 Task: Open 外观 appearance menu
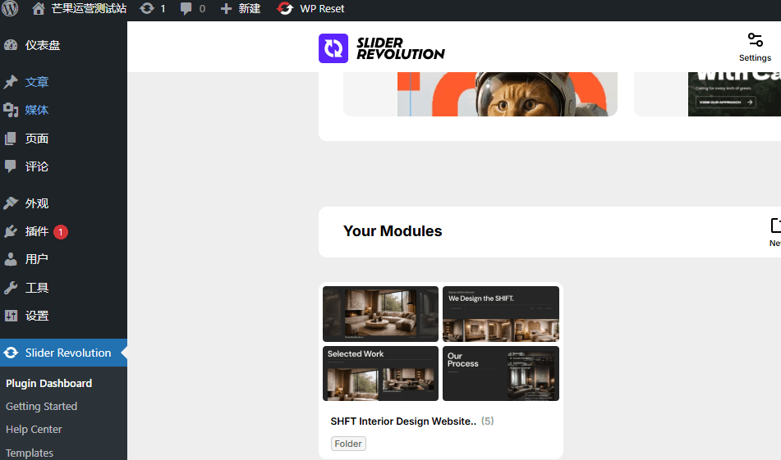(x=37, y=203)
